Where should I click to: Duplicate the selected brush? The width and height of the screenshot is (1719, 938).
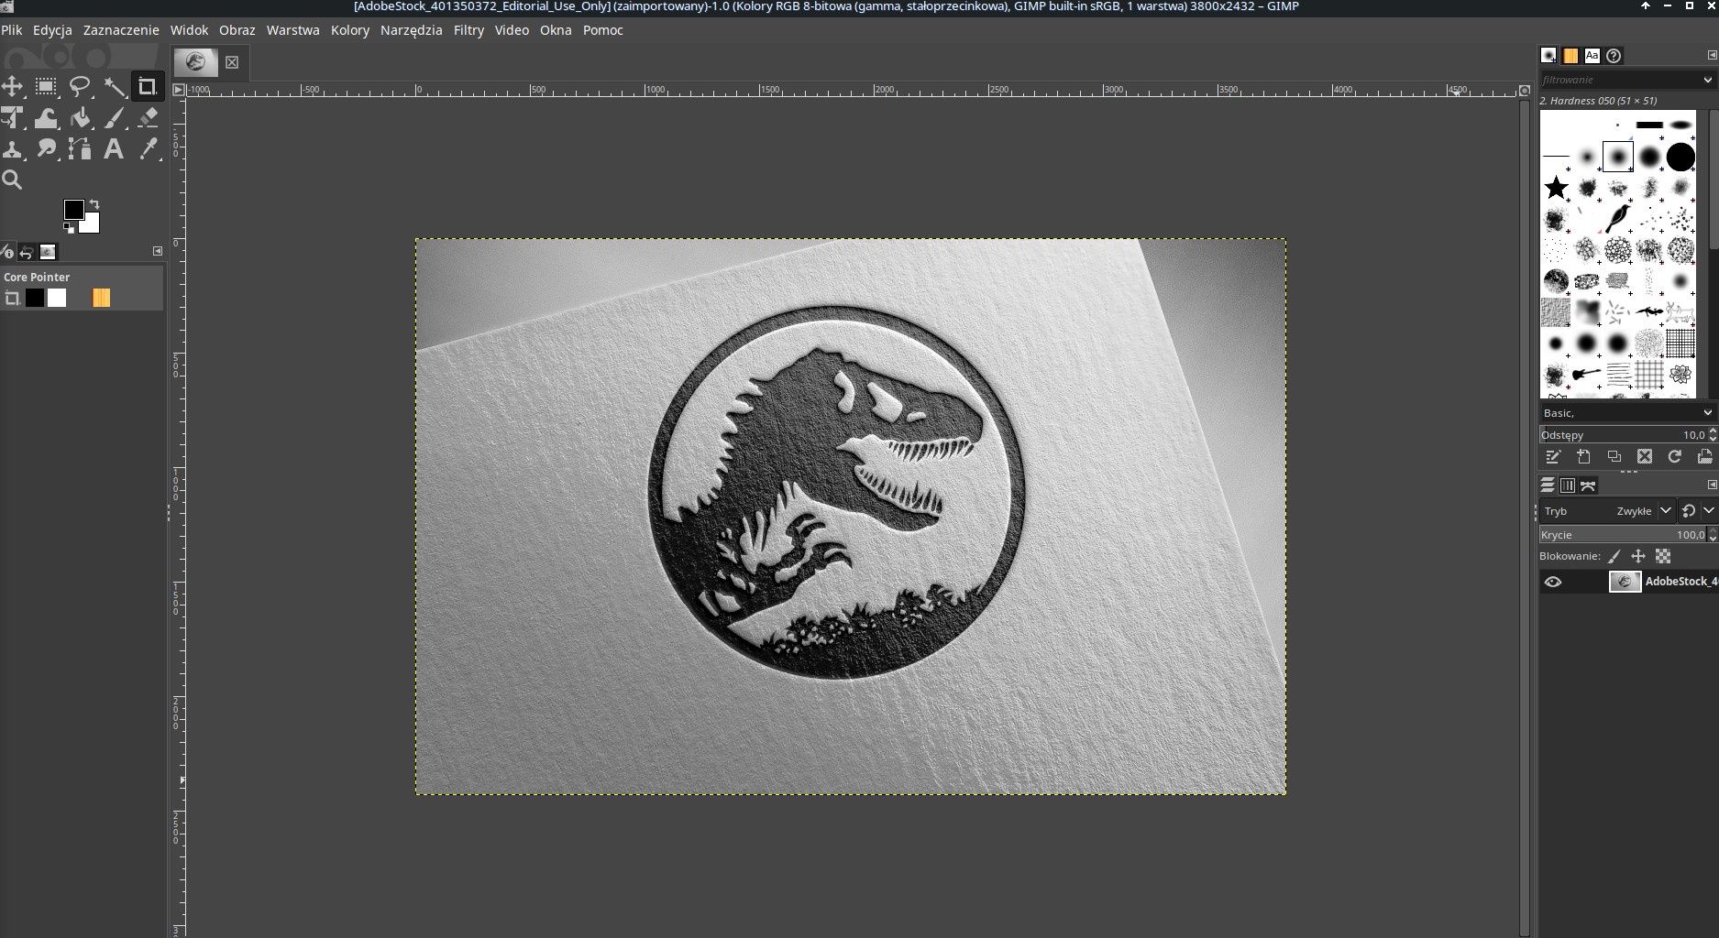click(1614, 456)
